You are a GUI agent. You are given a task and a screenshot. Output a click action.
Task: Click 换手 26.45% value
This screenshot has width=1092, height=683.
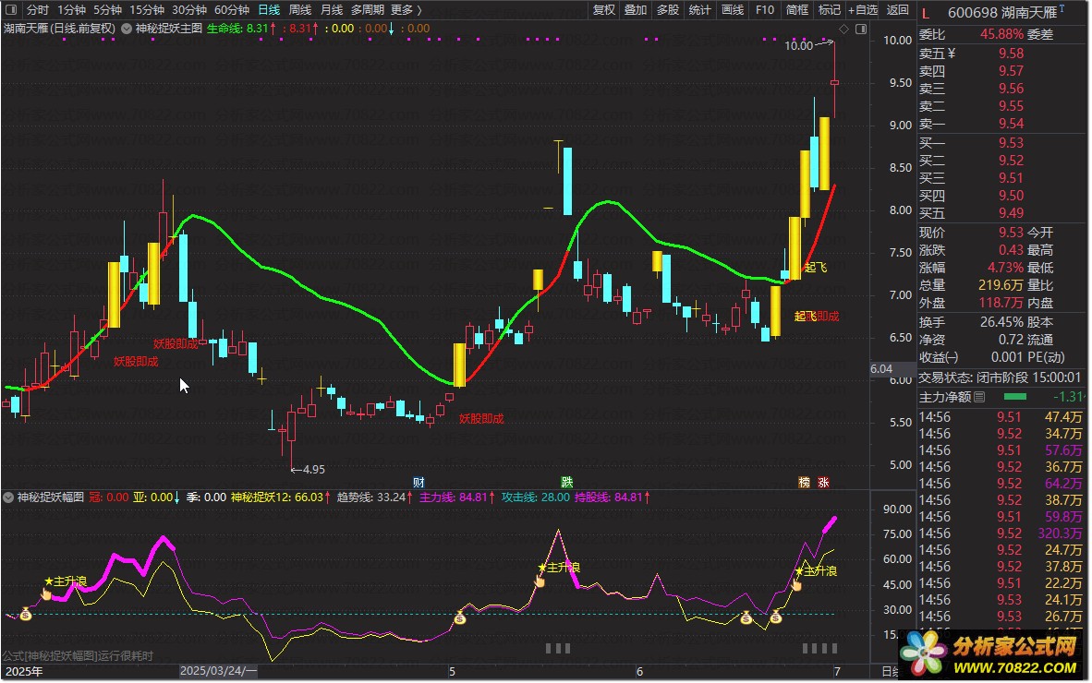click(1001, 322)
